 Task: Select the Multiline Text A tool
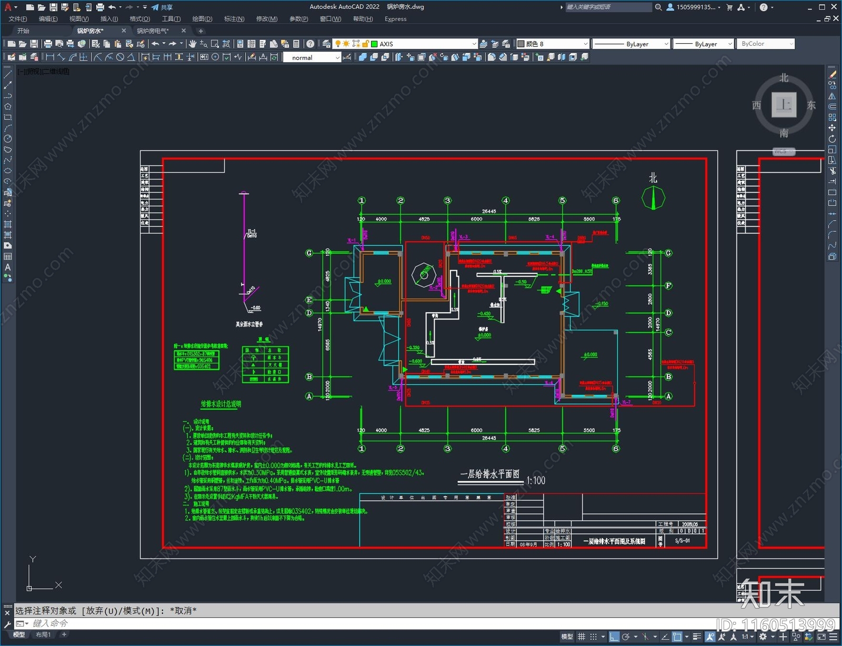tap(7, 267)
